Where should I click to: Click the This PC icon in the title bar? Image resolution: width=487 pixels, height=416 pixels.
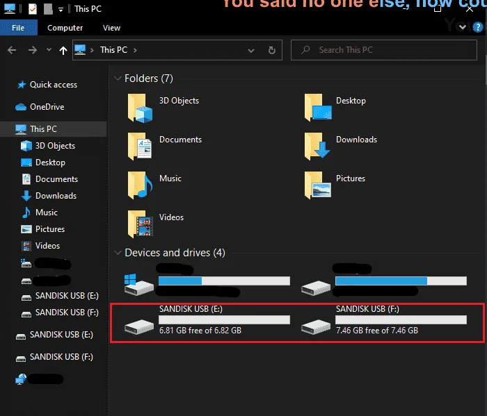[10, 8]
